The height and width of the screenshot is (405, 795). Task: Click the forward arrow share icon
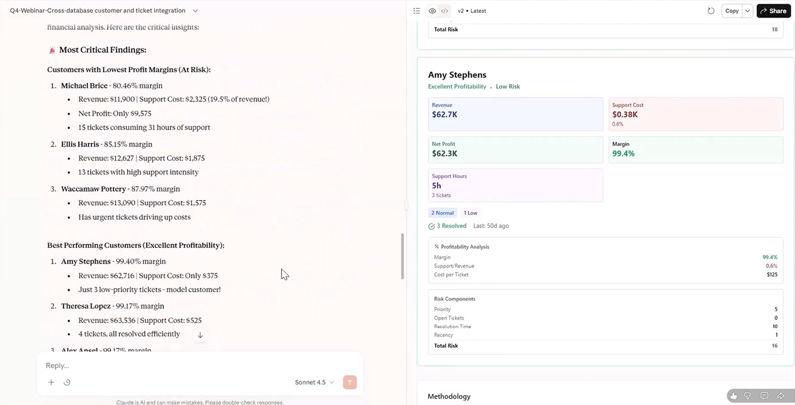780,395
